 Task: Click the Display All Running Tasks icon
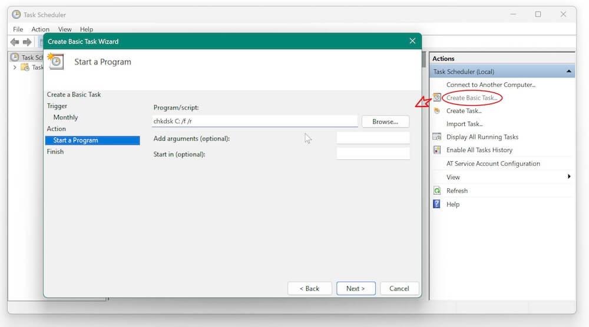click(437, 137)
